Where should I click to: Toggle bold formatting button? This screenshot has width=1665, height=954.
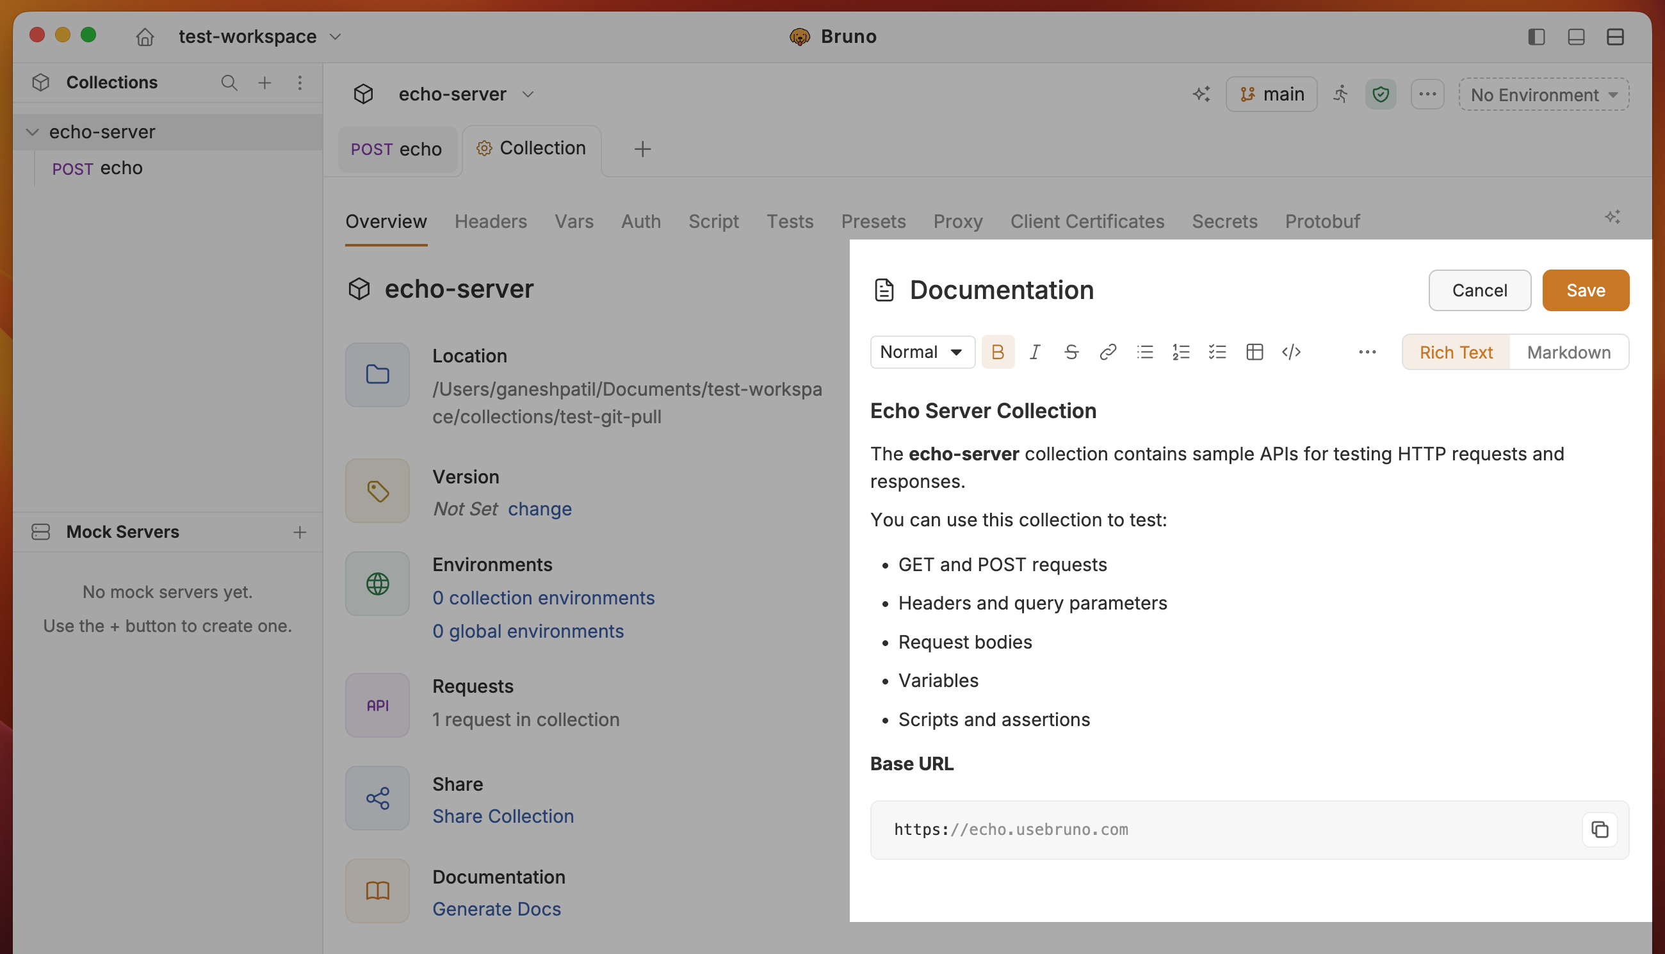point(998,353)
